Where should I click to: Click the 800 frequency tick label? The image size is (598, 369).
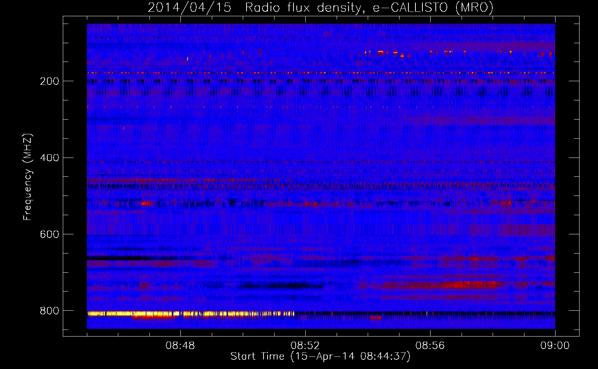[x=50, y=311]
